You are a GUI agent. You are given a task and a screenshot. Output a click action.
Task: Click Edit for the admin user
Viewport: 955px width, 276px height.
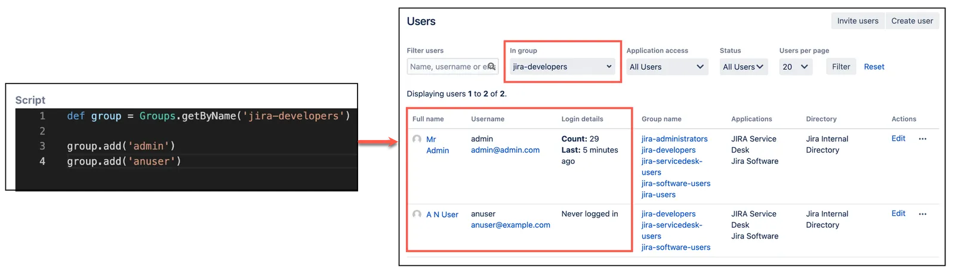(898, 138)
